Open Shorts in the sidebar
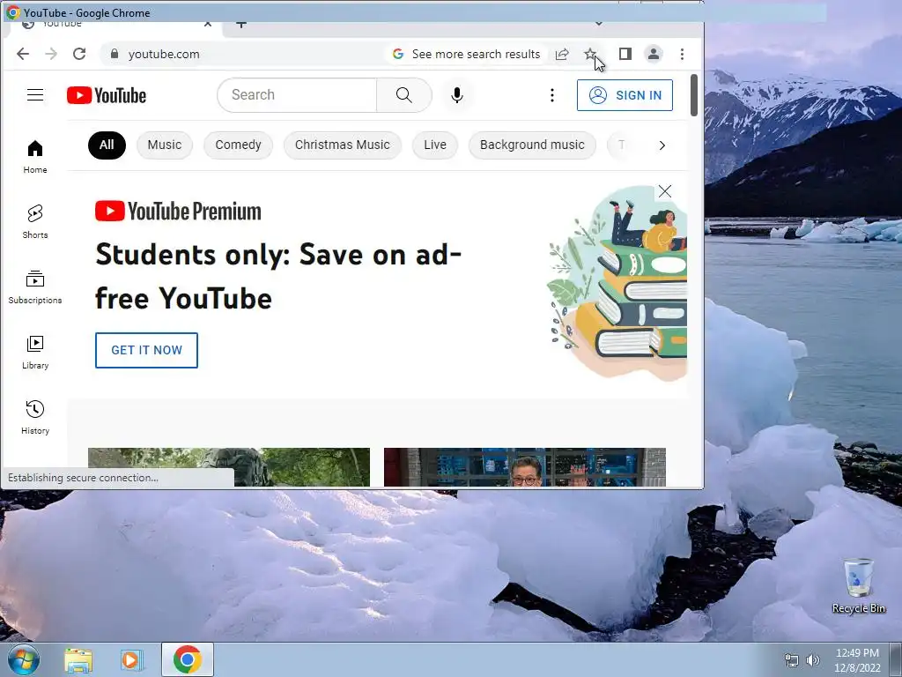This screenshot has height=677, width=902. click(35, 221)
